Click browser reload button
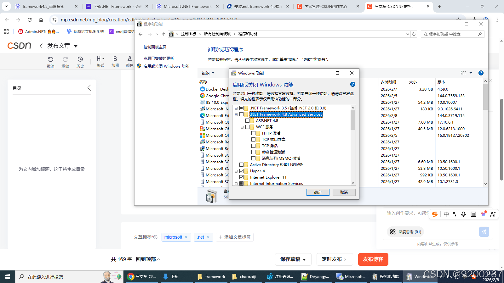 point(30,20)
